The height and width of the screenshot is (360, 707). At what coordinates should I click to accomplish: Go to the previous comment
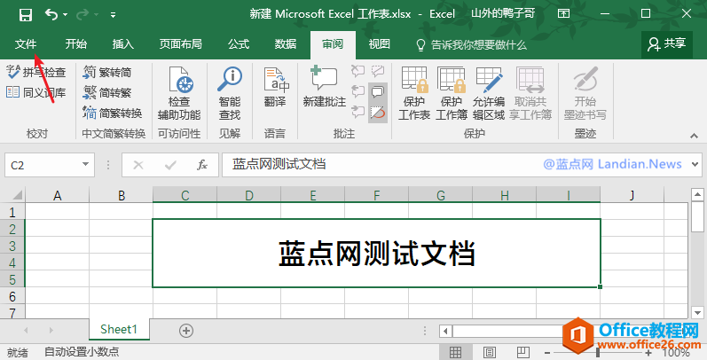point(357,91)
